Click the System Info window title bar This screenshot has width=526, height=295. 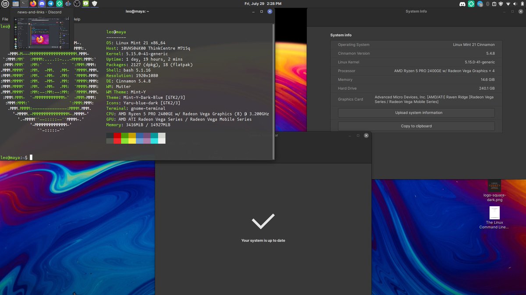[416, 11]
